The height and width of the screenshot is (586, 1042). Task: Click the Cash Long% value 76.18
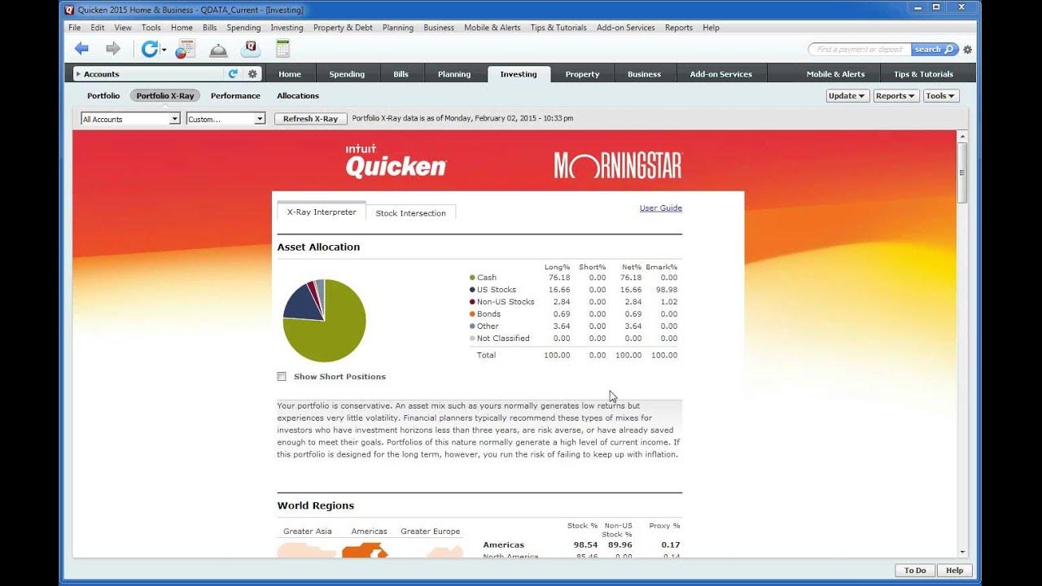click(559, 278)
